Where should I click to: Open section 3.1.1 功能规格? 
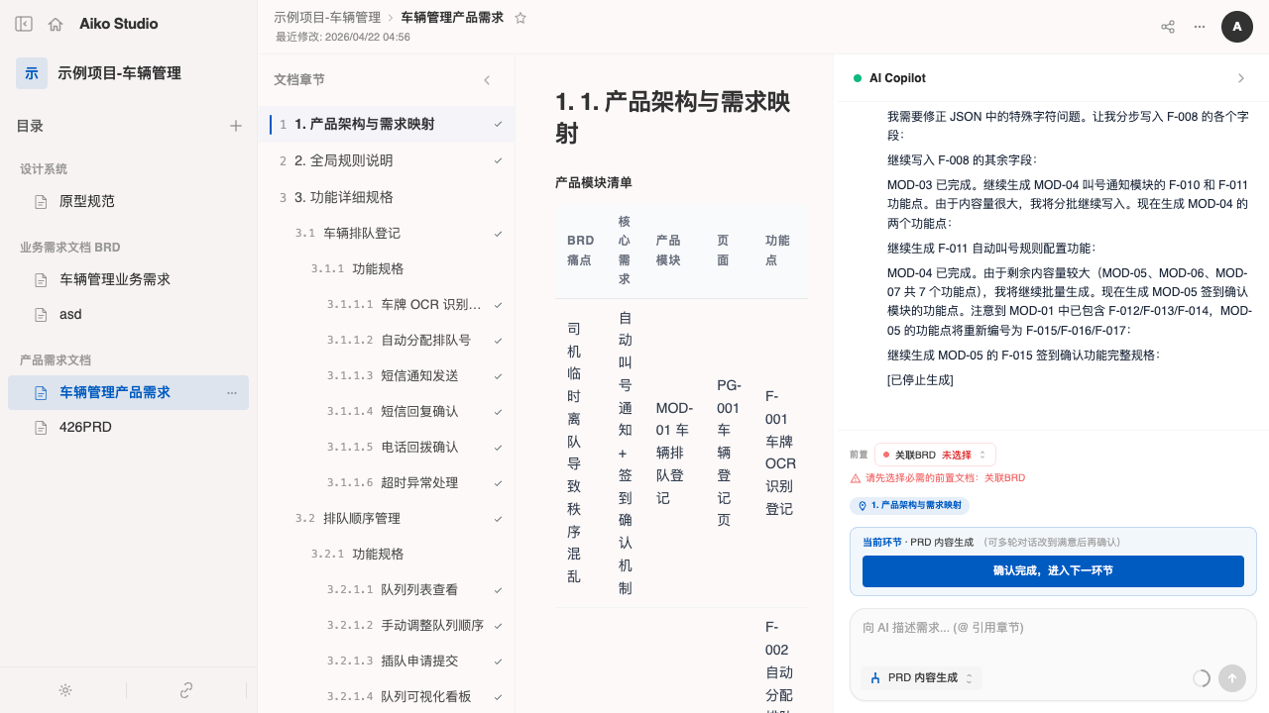[x=387, y=269]
